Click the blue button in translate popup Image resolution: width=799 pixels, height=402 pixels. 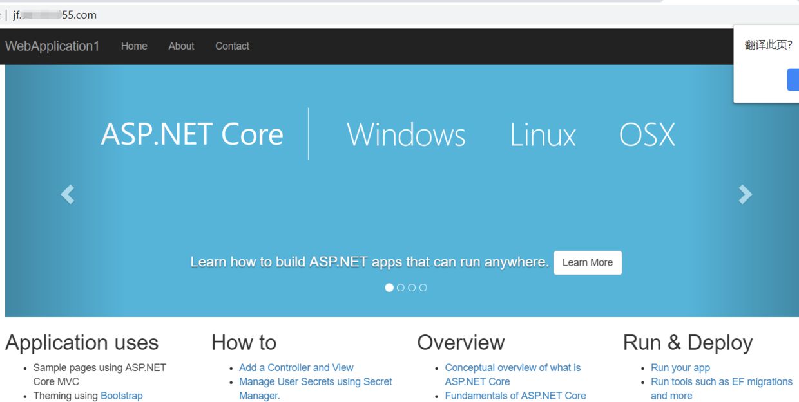(793, 80)
